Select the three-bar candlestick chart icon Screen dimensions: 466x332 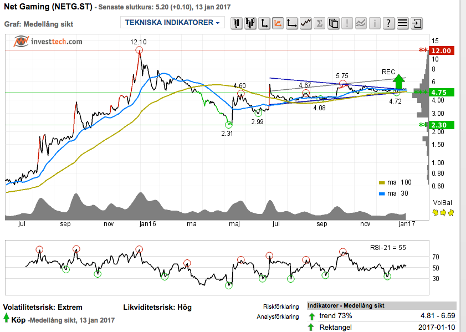click(x=250, y=23)
